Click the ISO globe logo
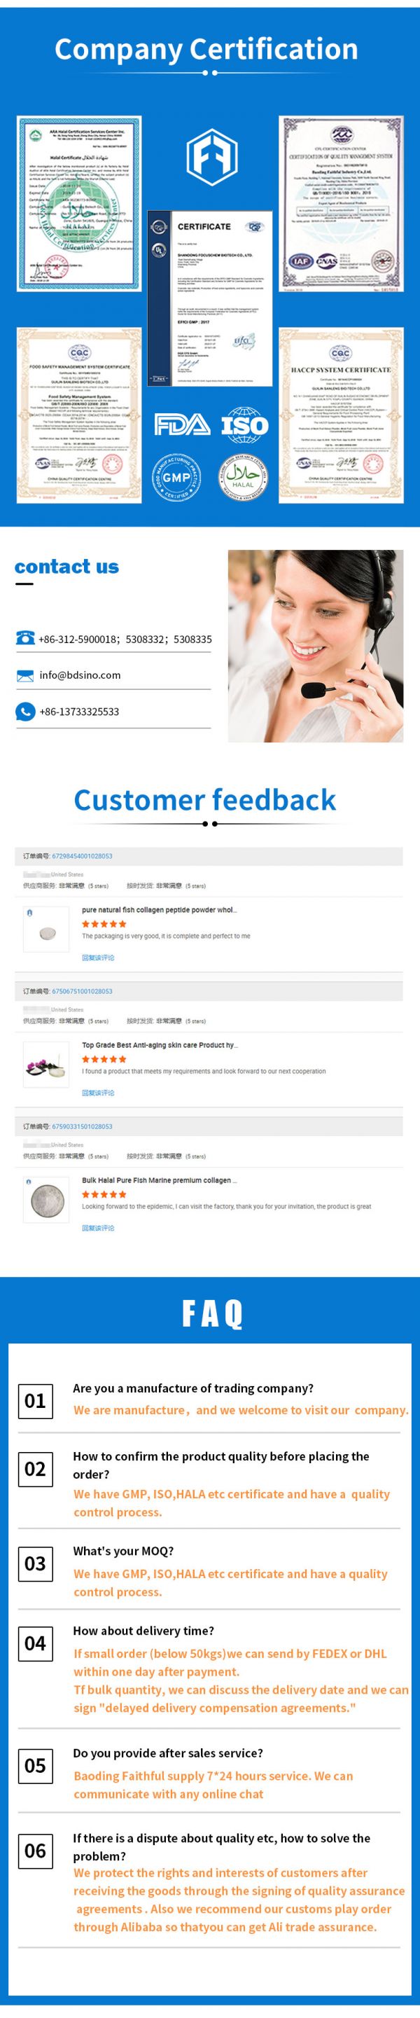420x2018 pixels. point(244,425)
